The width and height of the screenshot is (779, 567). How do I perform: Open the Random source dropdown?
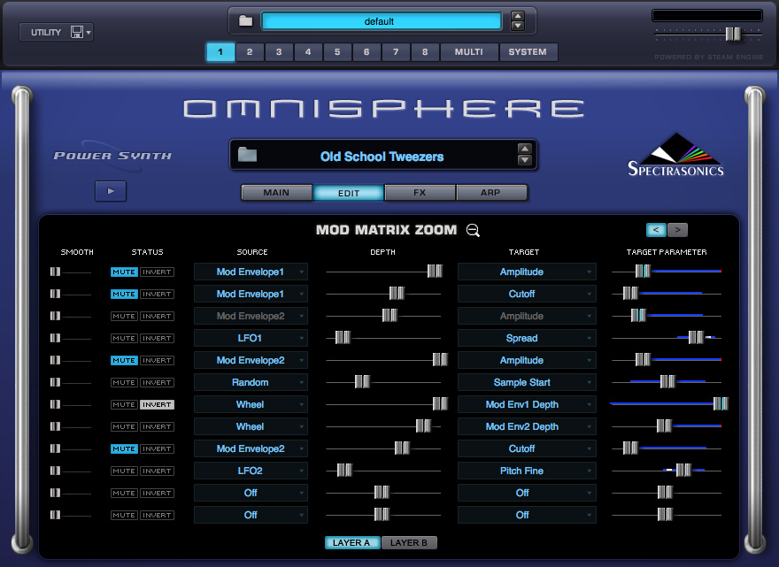tap(251, 382)
